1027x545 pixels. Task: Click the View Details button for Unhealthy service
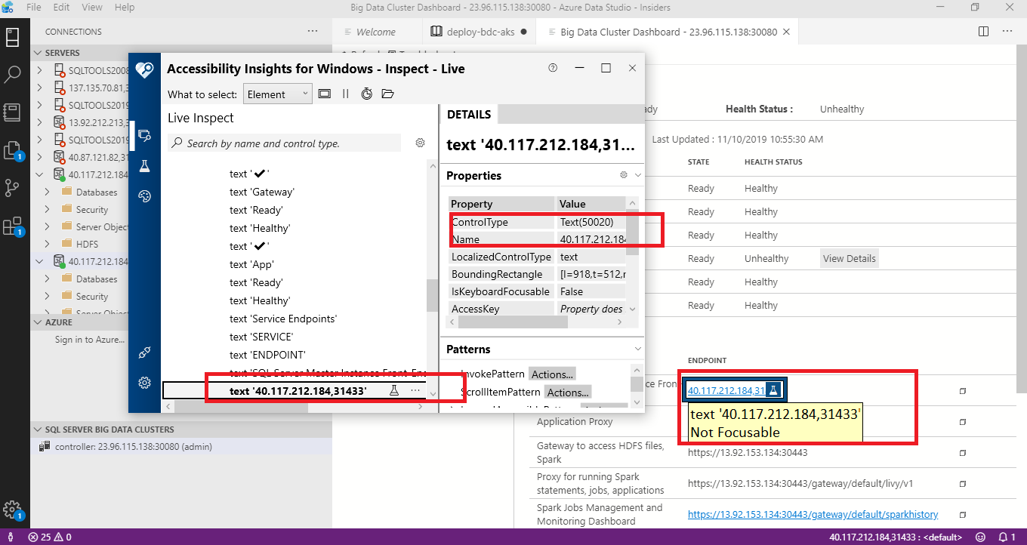coord(849,258)
